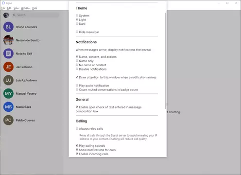
Task: Enable Hide menu bar checkbox
Action: (77, 32)
